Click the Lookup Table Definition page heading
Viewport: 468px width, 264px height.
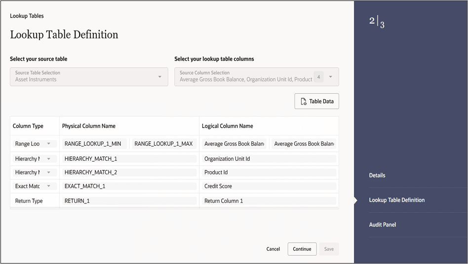(x=64, y=35)
